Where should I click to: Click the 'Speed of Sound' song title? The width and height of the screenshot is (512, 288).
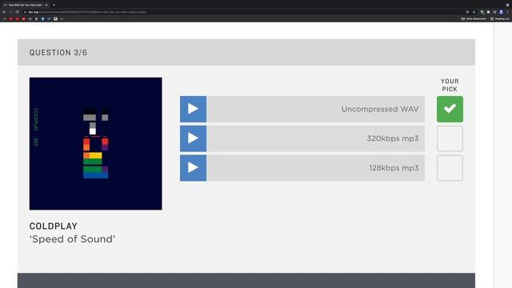72,239
